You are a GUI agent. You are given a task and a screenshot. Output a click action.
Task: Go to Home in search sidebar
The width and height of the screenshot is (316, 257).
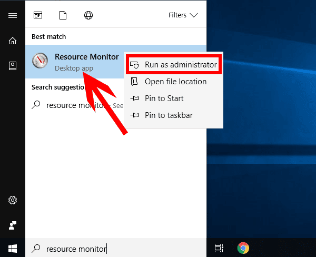tap(13, 41)
